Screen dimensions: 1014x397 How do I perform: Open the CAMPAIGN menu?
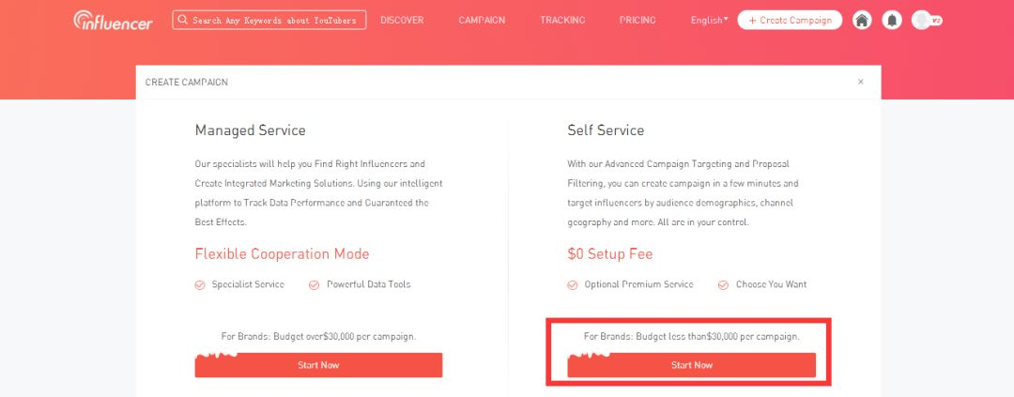point(482,20)
